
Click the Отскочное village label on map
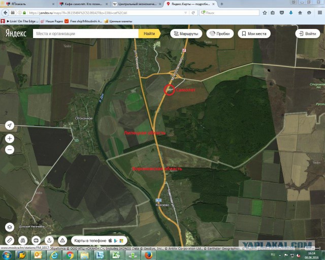click(x=84, y=118)
